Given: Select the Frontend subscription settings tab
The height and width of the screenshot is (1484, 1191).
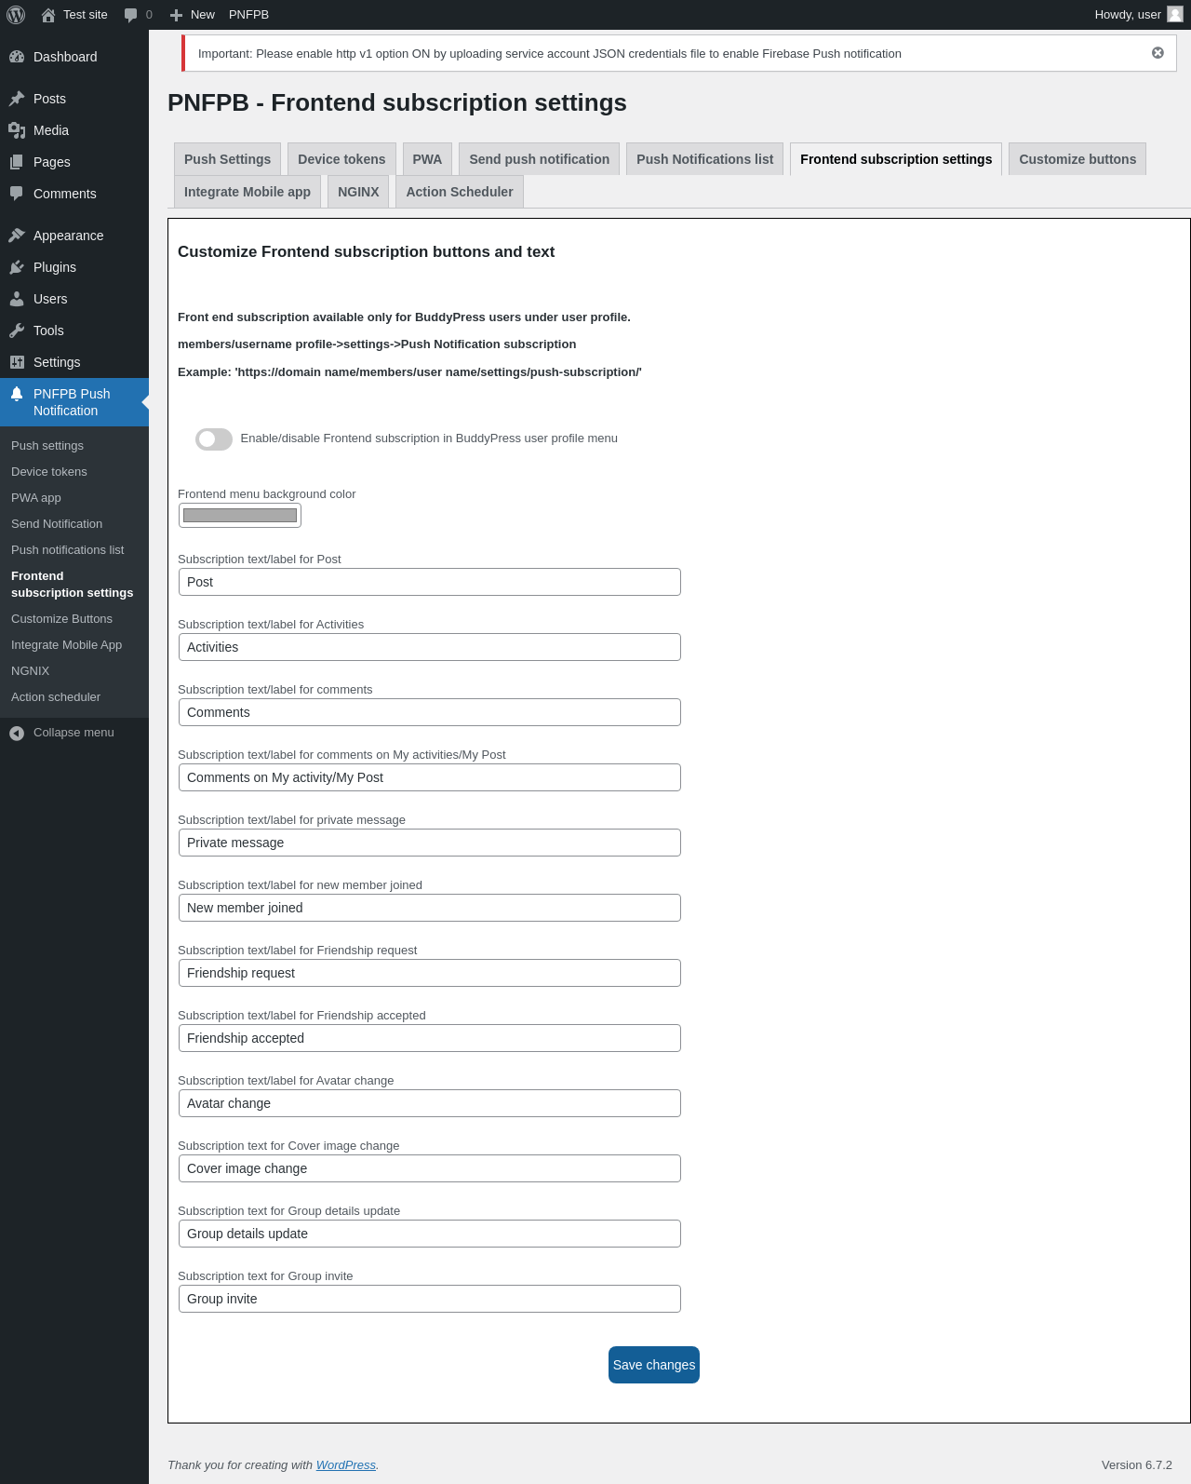Looking at the screenshot, I should coord(896,159).
